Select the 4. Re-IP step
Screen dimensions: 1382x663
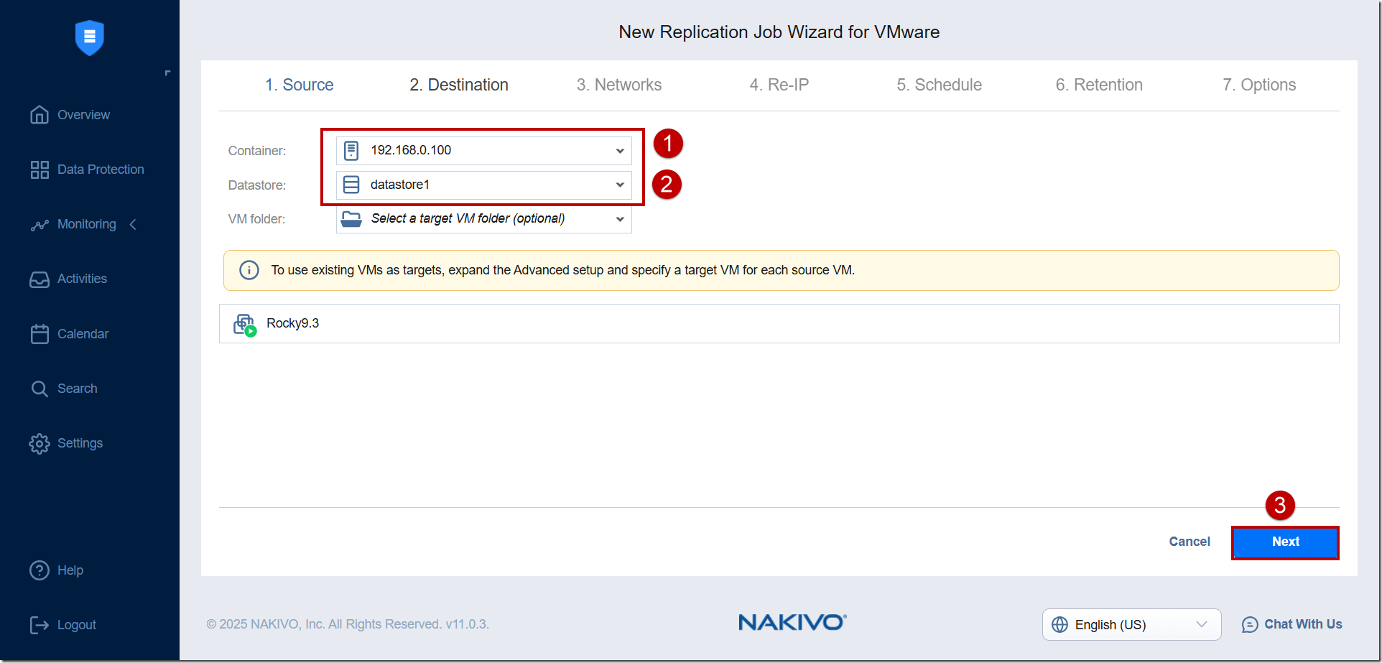pos(779,85)
